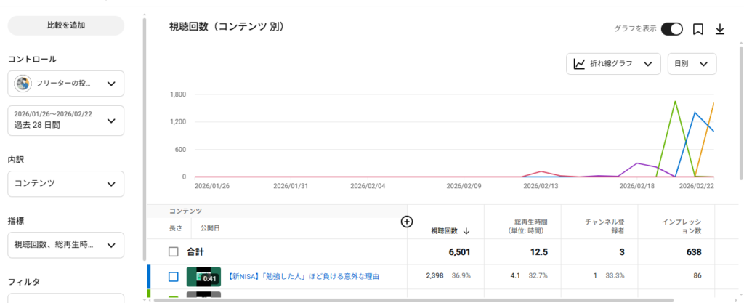Open the 【新NISA】 video title link
This screenshot has height=303, width=744.
click(304, 277)
